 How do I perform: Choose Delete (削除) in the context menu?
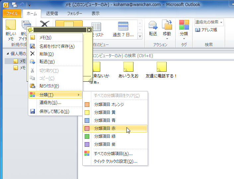(x=55, y=54)
